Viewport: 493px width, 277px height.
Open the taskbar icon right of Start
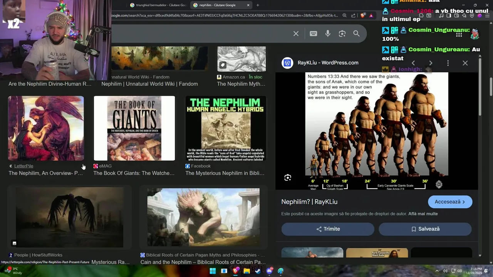click(x=224, y=271)
